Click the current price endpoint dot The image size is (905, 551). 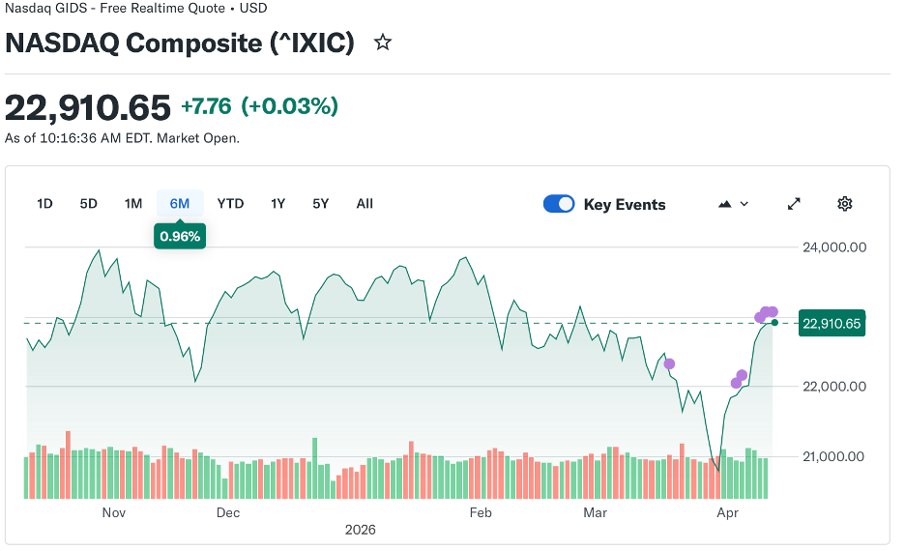tap(774, 322)
